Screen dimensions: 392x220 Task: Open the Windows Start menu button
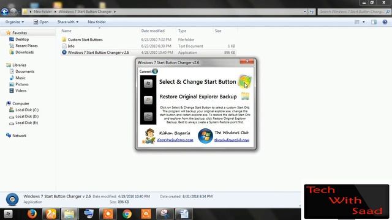coord(8,214)
